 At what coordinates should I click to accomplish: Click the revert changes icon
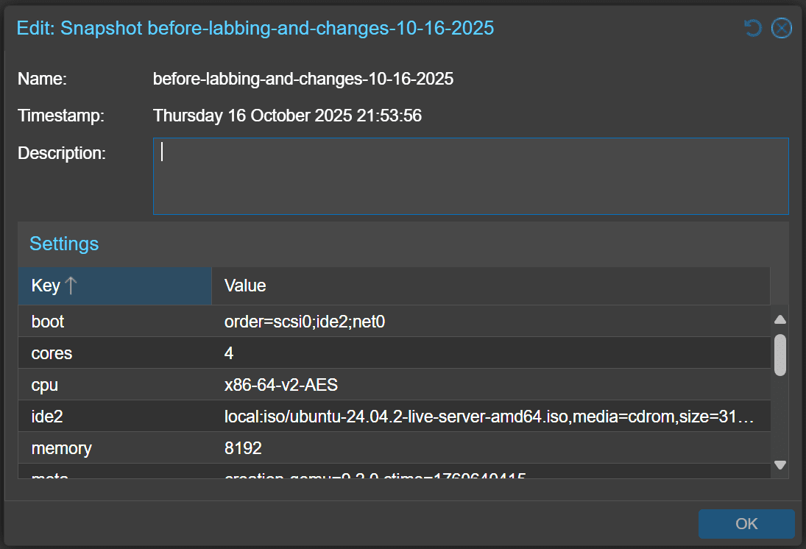coord(751,28)
